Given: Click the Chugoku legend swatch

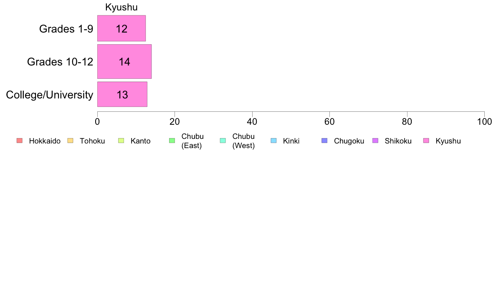Looking at the screenshot, I should point(324,141).
